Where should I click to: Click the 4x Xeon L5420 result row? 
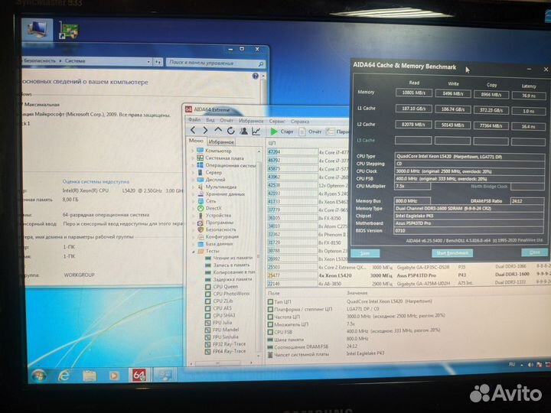click(408, 275)
